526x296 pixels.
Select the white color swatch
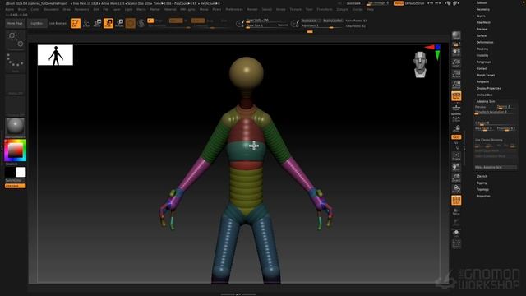[21, 172]
